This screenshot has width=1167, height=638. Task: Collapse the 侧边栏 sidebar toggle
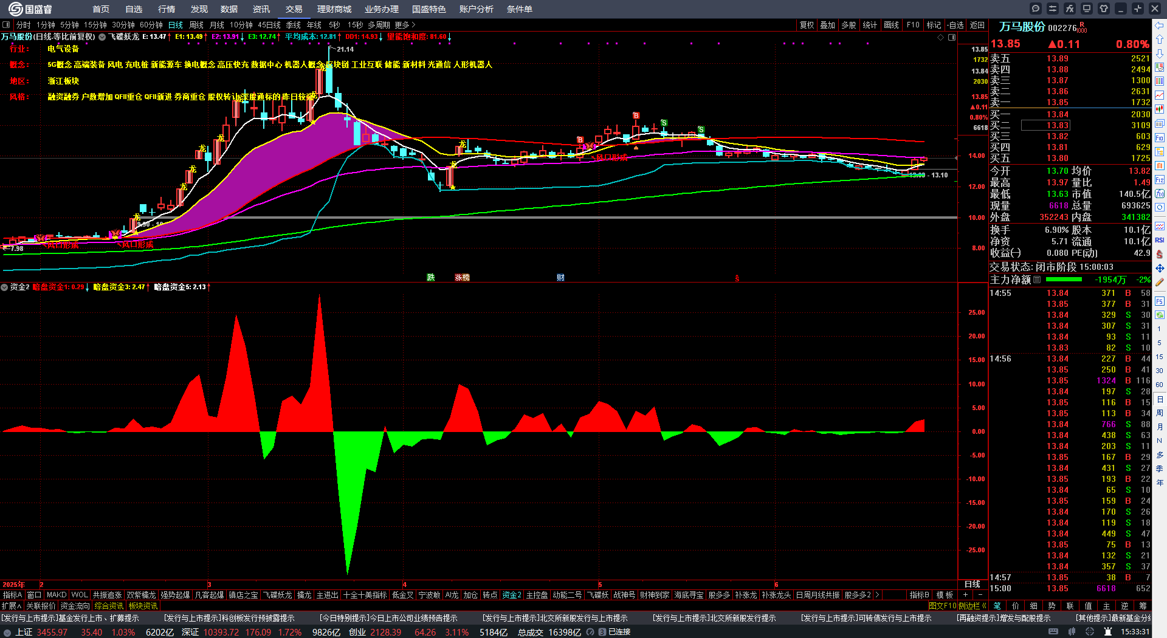pyautogui.click(x=972, y=606)
